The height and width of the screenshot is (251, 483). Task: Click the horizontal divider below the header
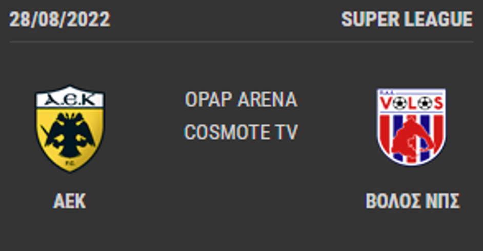[241, 41]
